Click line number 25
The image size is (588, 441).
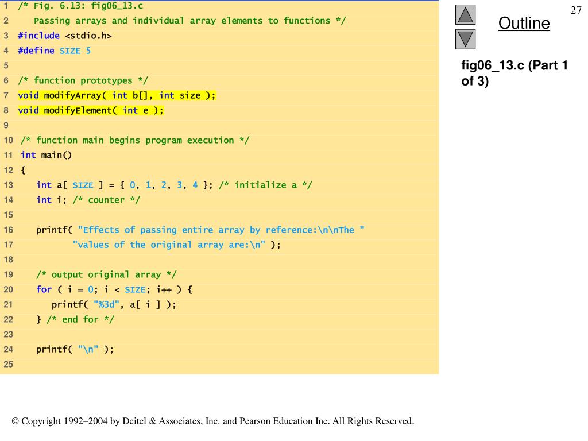click(x=8, y=364)
